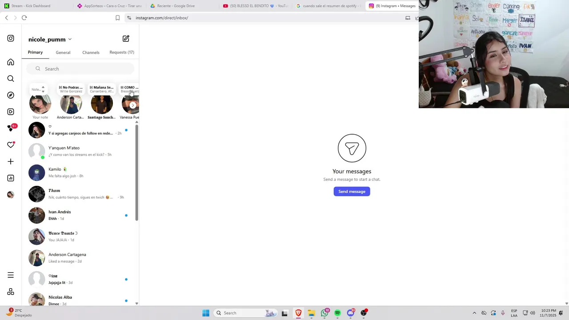Switch to the Channels tab
Image resolution: width=569 pixels, height=320 pixels.
tap(91, 52)
